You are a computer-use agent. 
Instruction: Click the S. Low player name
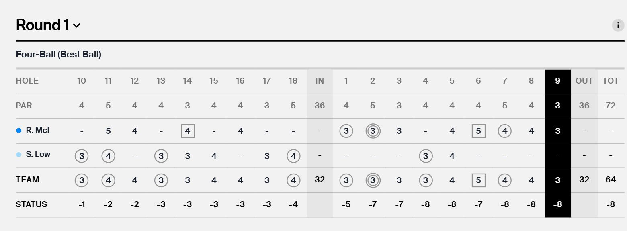click(x=38, y=155)
